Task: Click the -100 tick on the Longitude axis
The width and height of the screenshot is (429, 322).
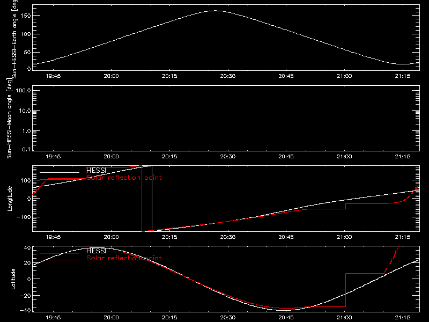Action: pos(25,217)
